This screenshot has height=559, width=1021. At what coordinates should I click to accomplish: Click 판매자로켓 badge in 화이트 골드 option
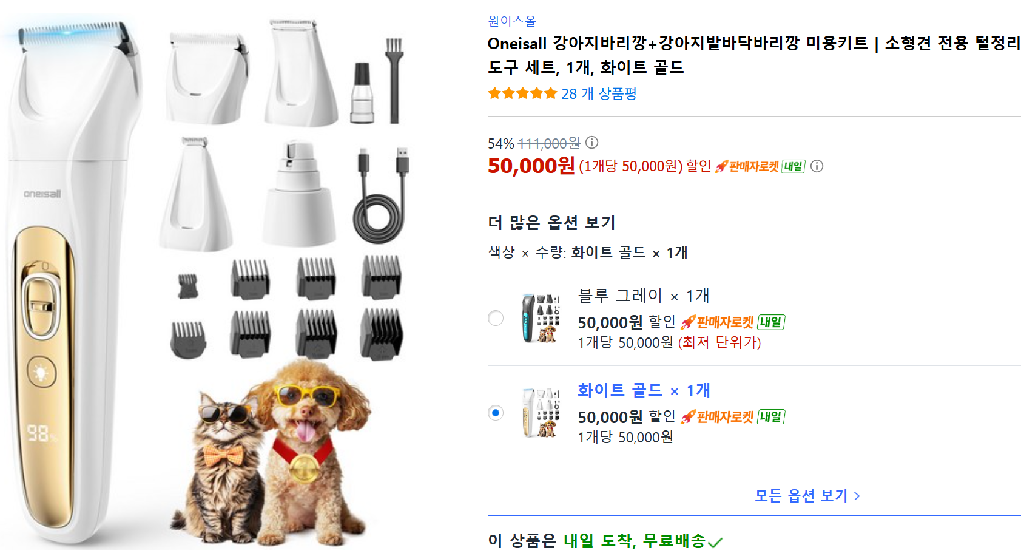718,417
